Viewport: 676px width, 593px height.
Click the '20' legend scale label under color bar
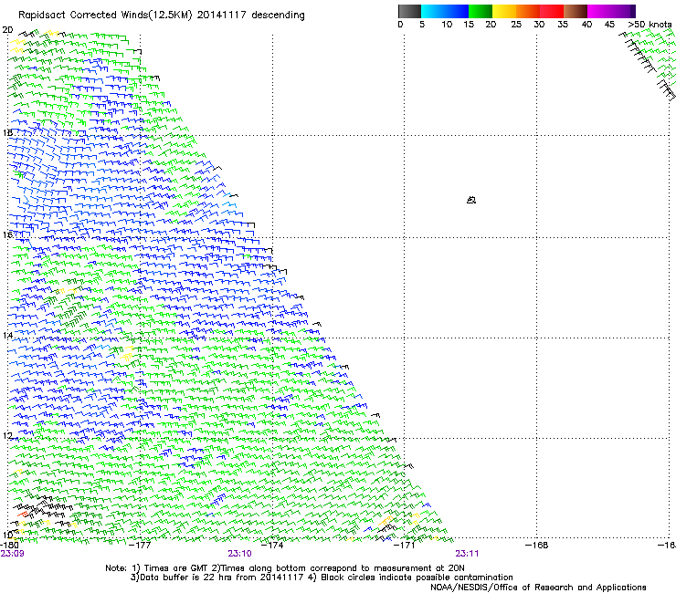tap(491, 25)
